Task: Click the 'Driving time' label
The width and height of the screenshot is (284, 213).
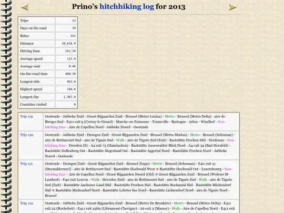Action: pos(30,51)
